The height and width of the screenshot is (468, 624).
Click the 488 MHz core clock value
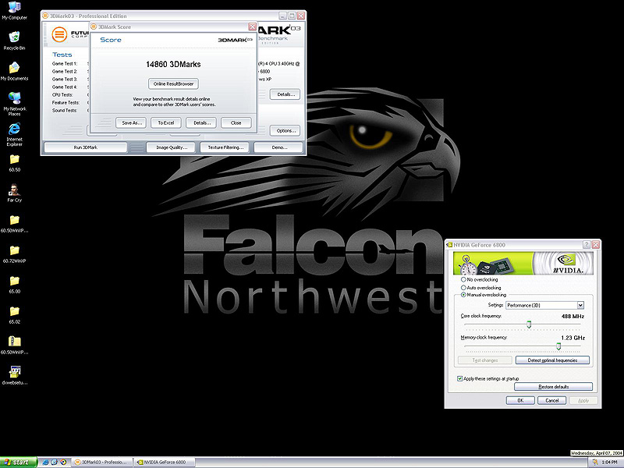(x=573, y=317)
